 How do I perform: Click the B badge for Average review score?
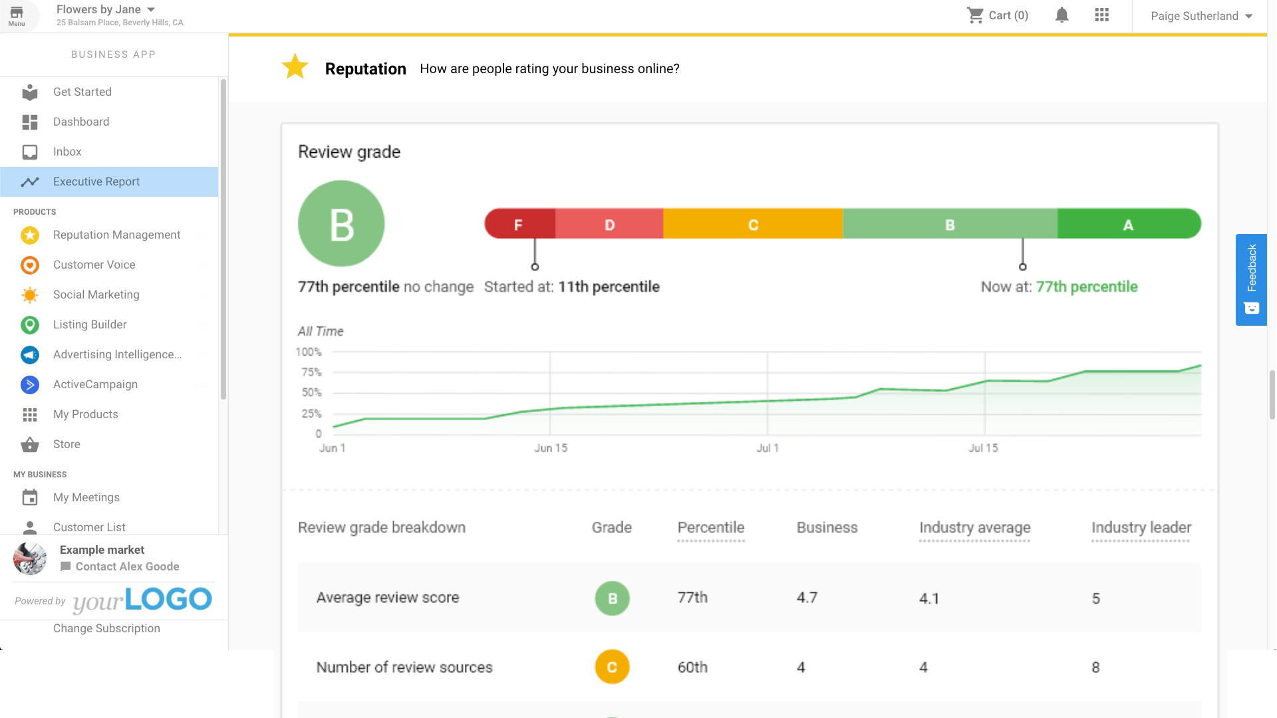pyautogui.click(x=612, y=598)
